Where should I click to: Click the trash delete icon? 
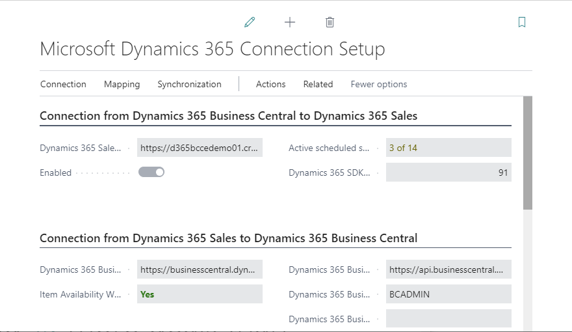tap(330, 22)
